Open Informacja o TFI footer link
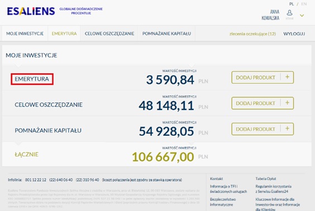Viewport: 315px width, 211px height. [x=228, y=189]
